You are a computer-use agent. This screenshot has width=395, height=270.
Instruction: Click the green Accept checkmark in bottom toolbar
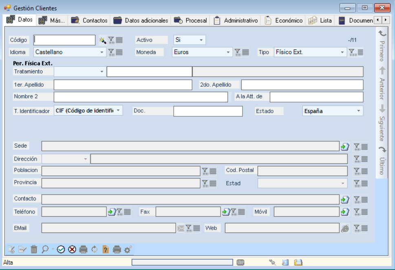[61, 249]
